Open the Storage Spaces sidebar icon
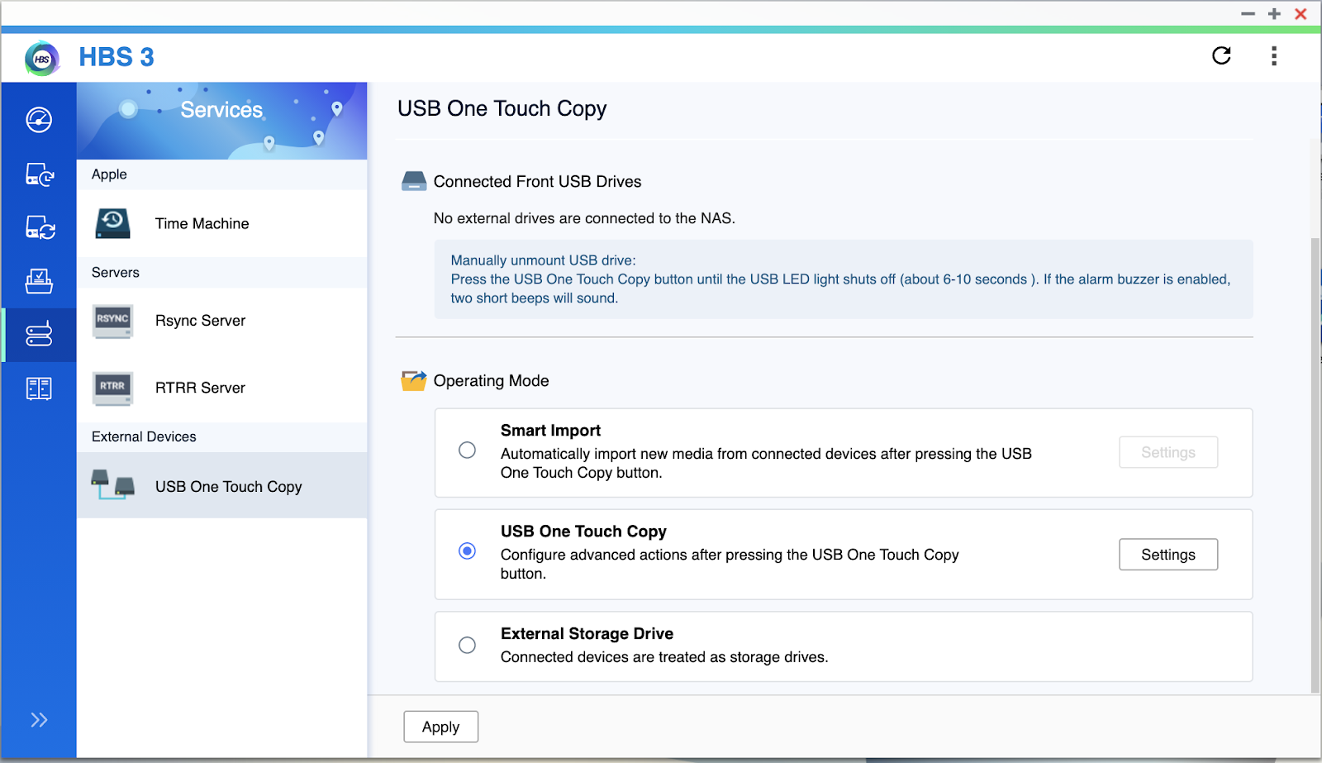 [x=39, y=389]
